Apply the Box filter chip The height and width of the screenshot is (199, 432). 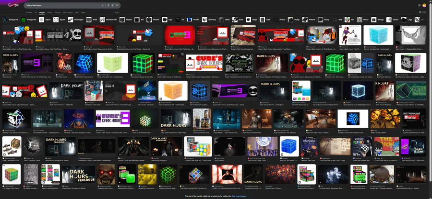(139, 20)
